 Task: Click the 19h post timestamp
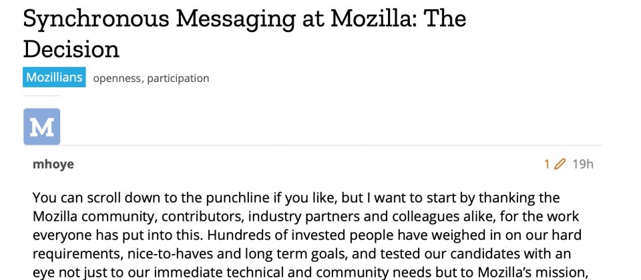click(x=582, y=164)
